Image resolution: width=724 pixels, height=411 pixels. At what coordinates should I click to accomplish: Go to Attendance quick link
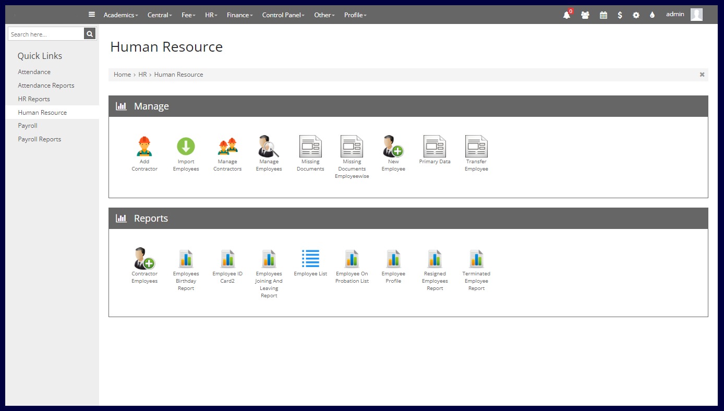[x=34, y=72]
